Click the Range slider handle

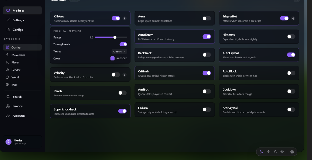pyautogui.click(x=115, y=37)
